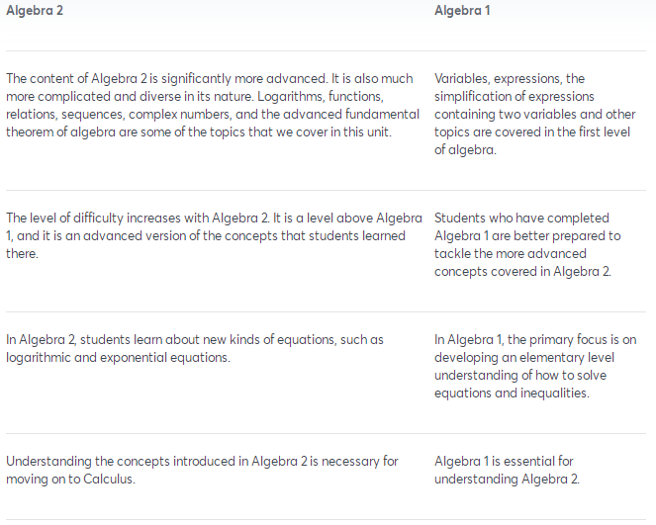Click 'topics are covered in the first level' line

(532, 132)
